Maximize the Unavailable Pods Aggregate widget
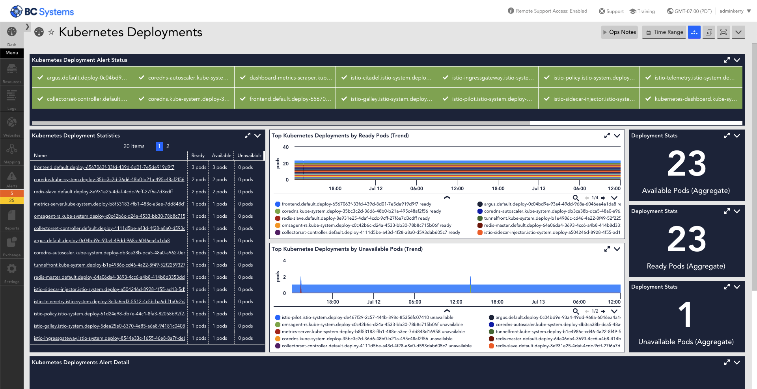757x389 pixels. [727, 287]
